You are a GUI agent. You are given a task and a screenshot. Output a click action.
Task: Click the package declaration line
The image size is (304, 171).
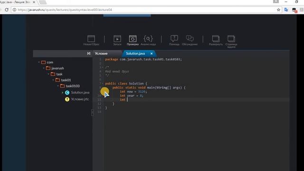[143, 59]
